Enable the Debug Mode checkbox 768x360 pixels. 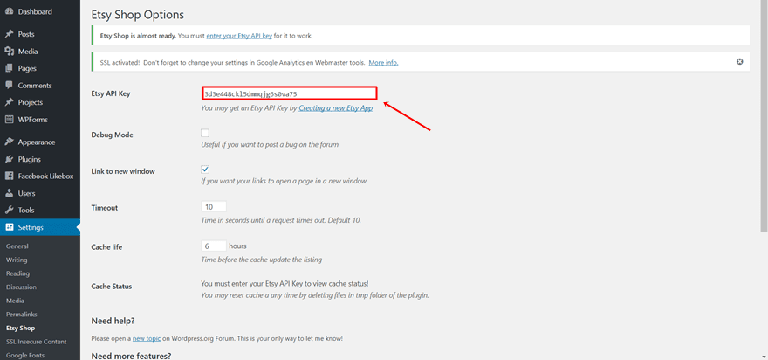tap(205, 133)
